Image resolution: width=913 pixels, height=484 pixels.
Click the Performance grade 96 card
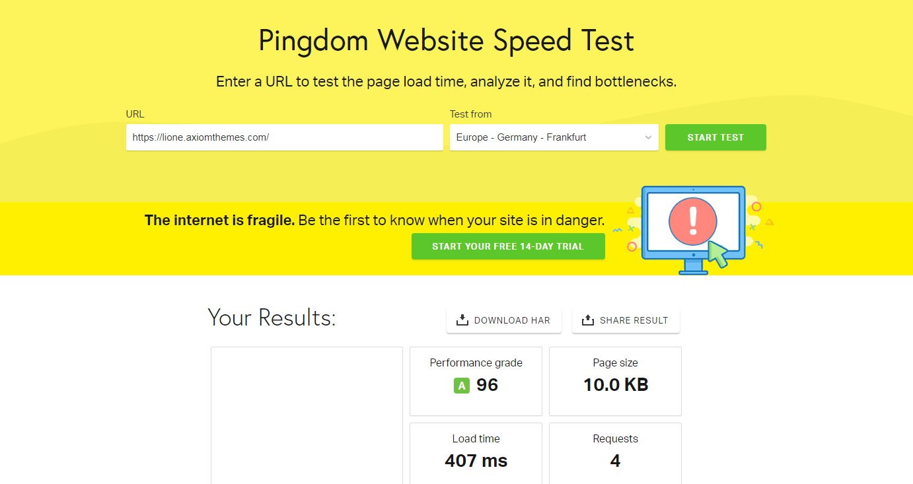tap(476, 381)
